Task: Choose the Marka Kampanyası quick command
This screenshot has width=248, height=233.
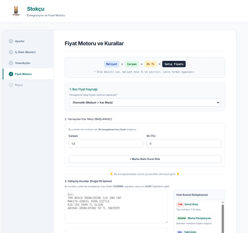Action: 199,218
